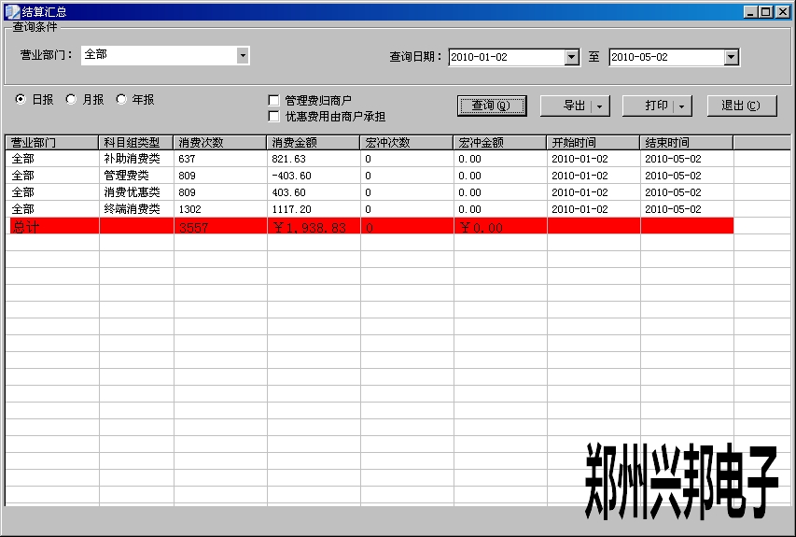The height and width of the screenshot is (537, 796).
Task: Click the 科目组类型 column header
Action: (x=135, y=143)
